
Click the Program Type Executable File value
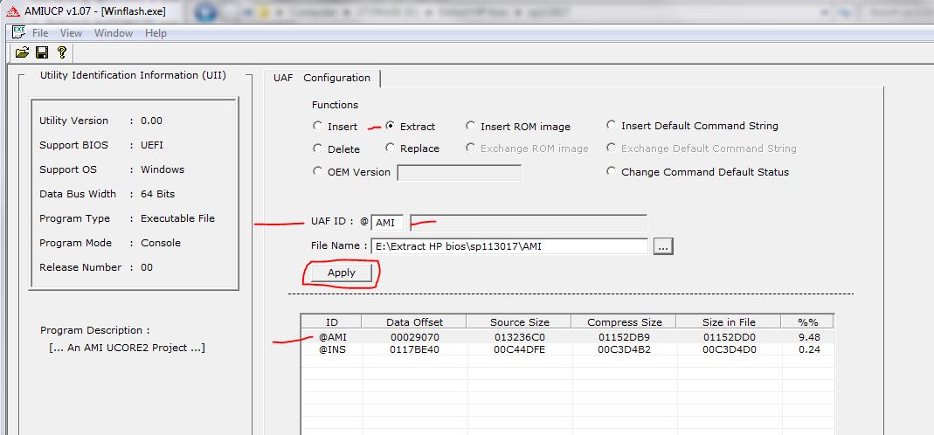point(177,218)
